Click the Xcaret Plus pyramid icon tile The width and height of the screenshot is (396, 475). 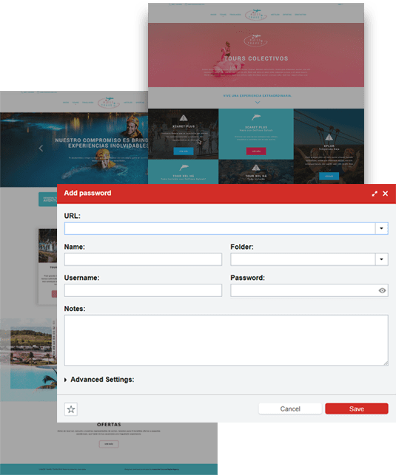tap(184, 118)
